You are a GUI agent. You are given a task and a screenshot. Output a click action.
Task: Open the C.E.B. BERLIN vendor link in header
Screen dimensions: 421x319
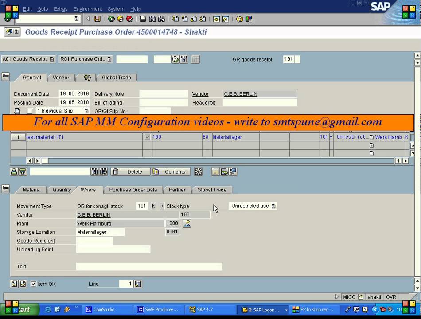[241, 94]
